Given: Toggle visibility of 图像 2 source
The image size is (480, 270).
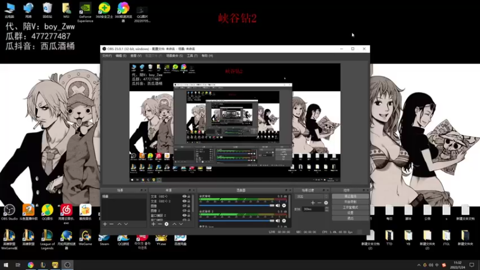Looking at the screenshot, I should [184, 211].
